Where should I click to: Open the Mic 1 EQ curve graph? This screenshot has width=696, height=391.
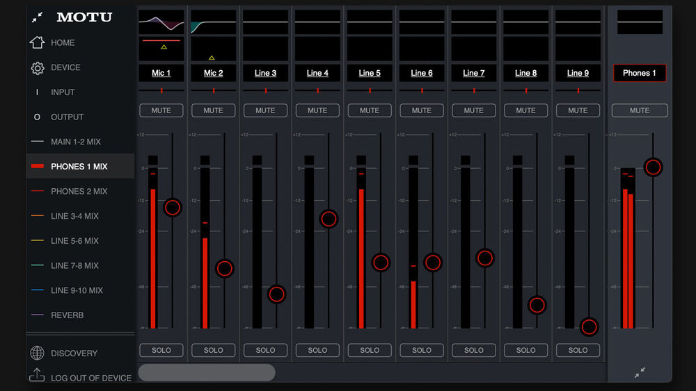[161, 22]
